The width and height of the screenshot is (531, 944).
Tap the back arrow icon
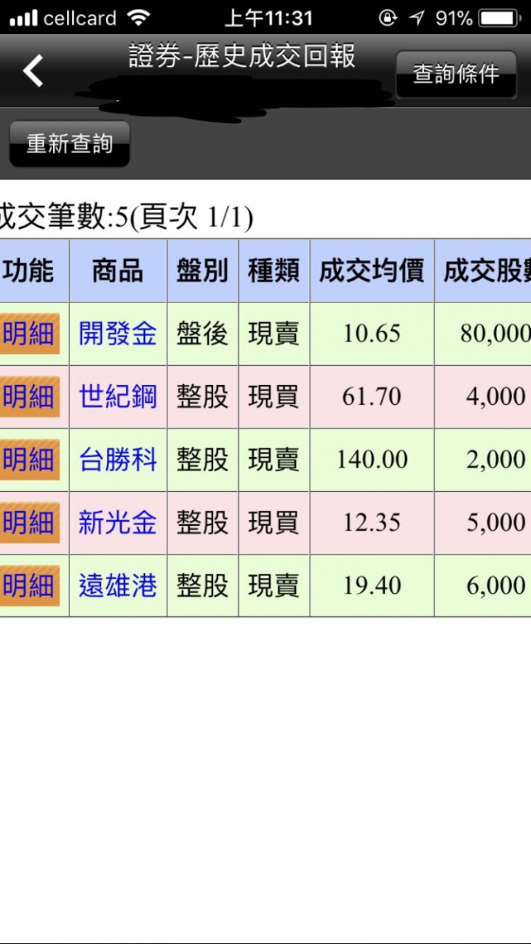point(33,71)
